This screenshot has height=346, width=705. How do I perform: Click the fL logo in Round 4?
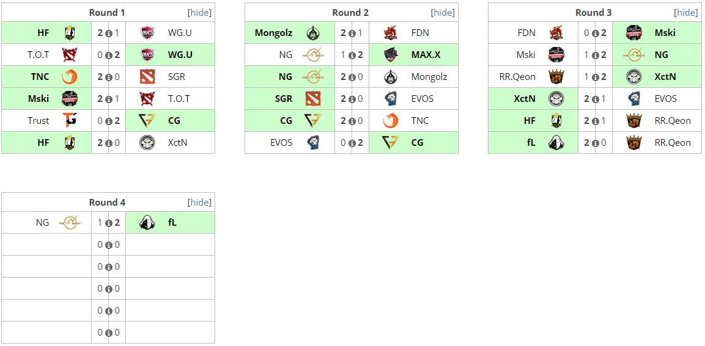[x=147, y=223]
